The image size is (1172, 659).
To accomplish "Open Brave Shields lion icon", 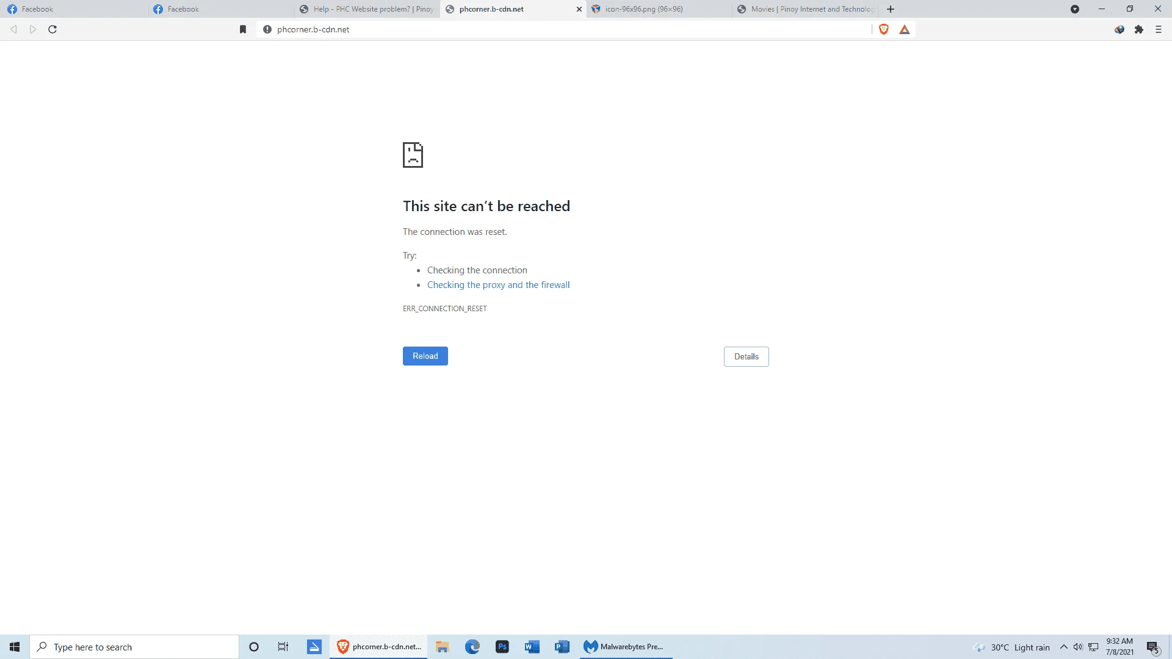I will [884, 29].
